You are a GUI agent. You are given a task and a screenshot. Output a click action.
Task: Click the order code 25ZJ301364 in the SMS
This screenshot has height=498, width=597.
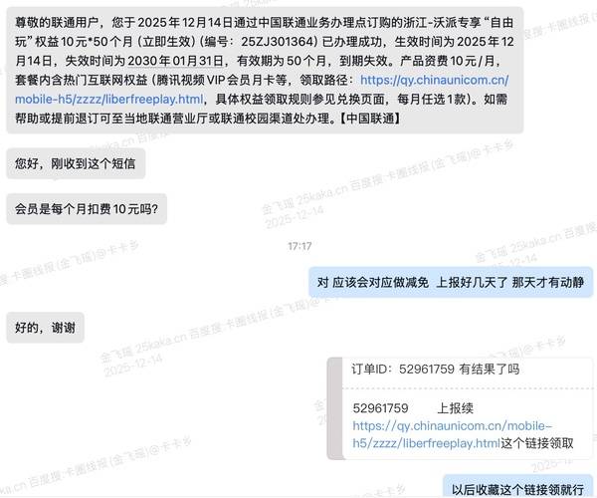(x=279, y=42)
